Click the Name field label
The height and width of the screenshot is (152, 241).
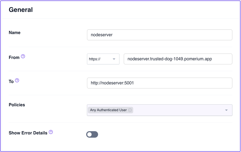(15, 32)
